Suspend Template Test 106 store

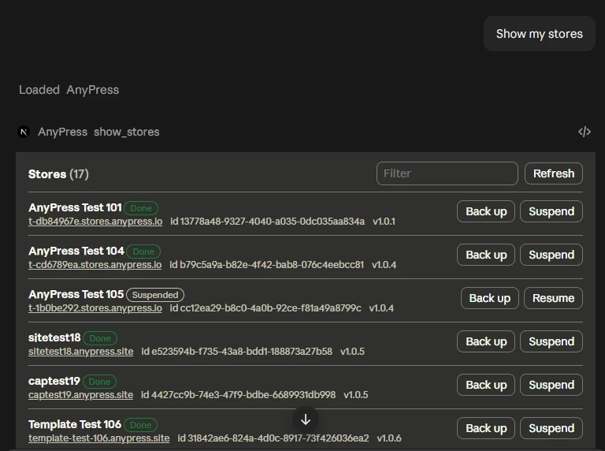(551, 428)
